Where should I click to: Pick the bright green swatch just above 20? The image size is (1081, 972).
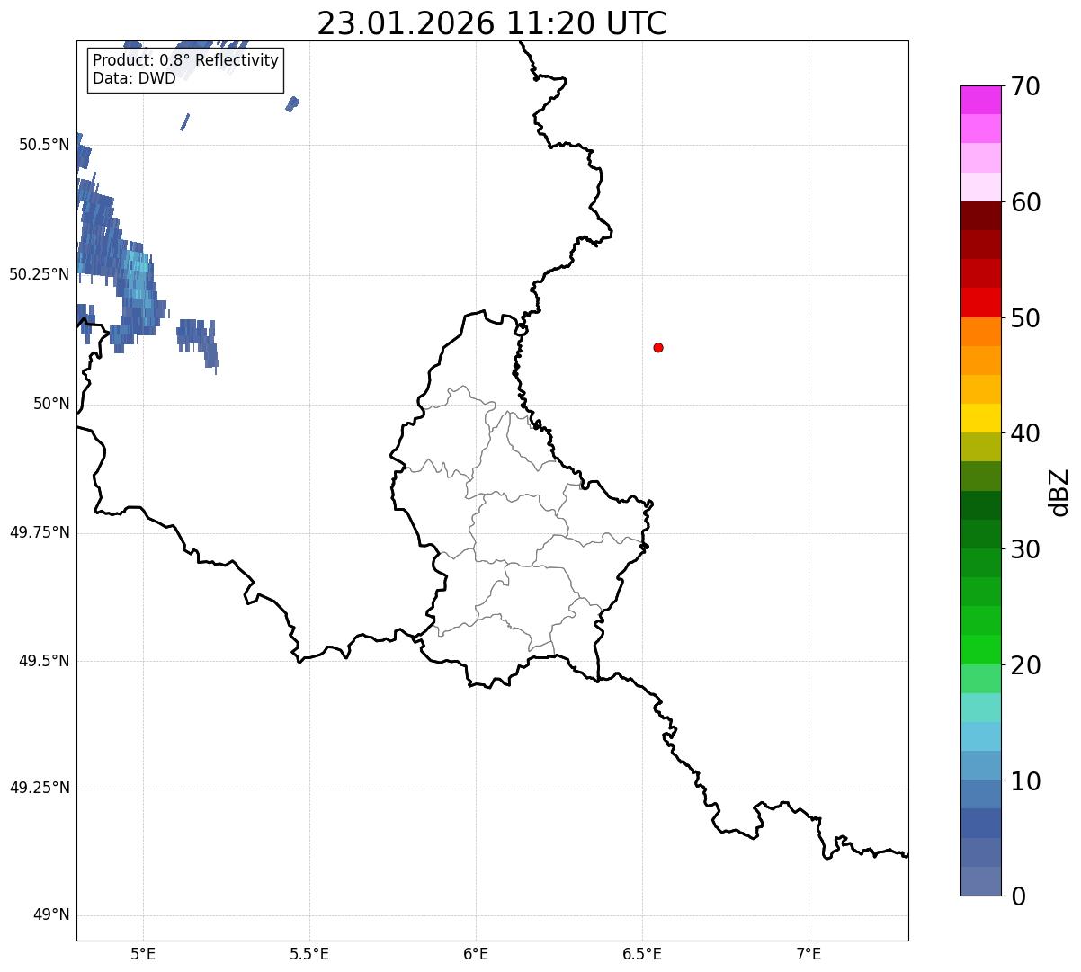click(981, 649)
